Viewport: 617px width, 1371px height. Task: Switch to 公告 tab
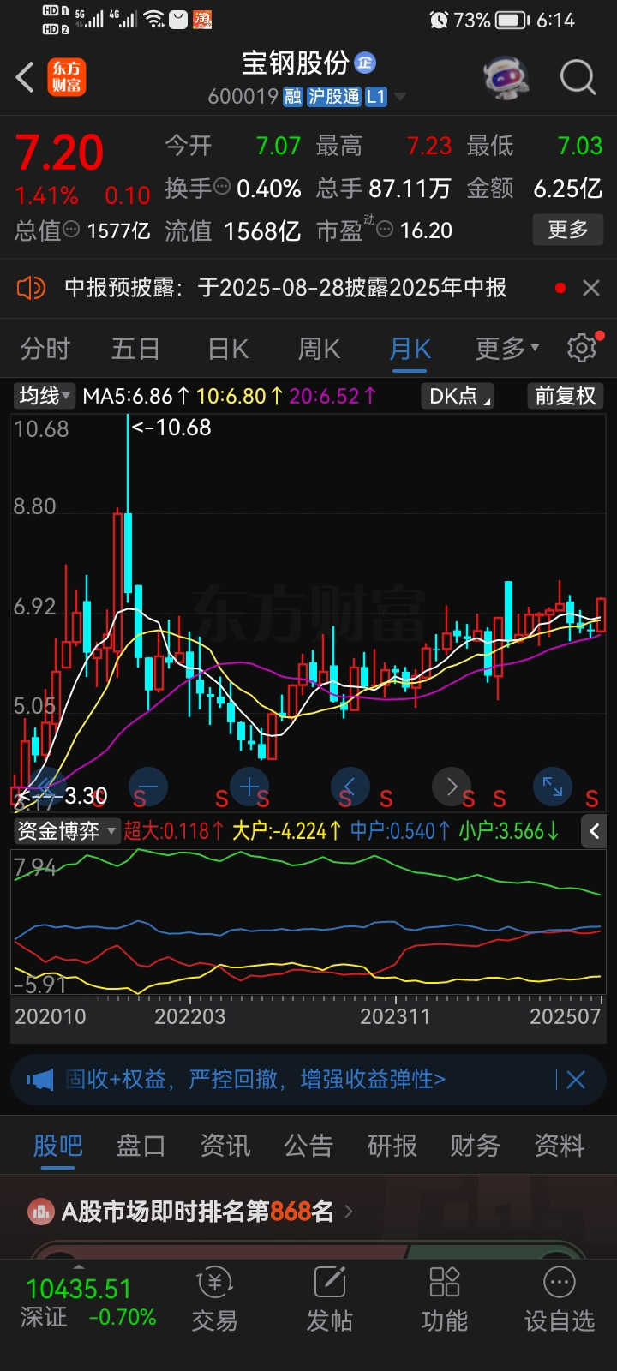[x=308, y=1146]
